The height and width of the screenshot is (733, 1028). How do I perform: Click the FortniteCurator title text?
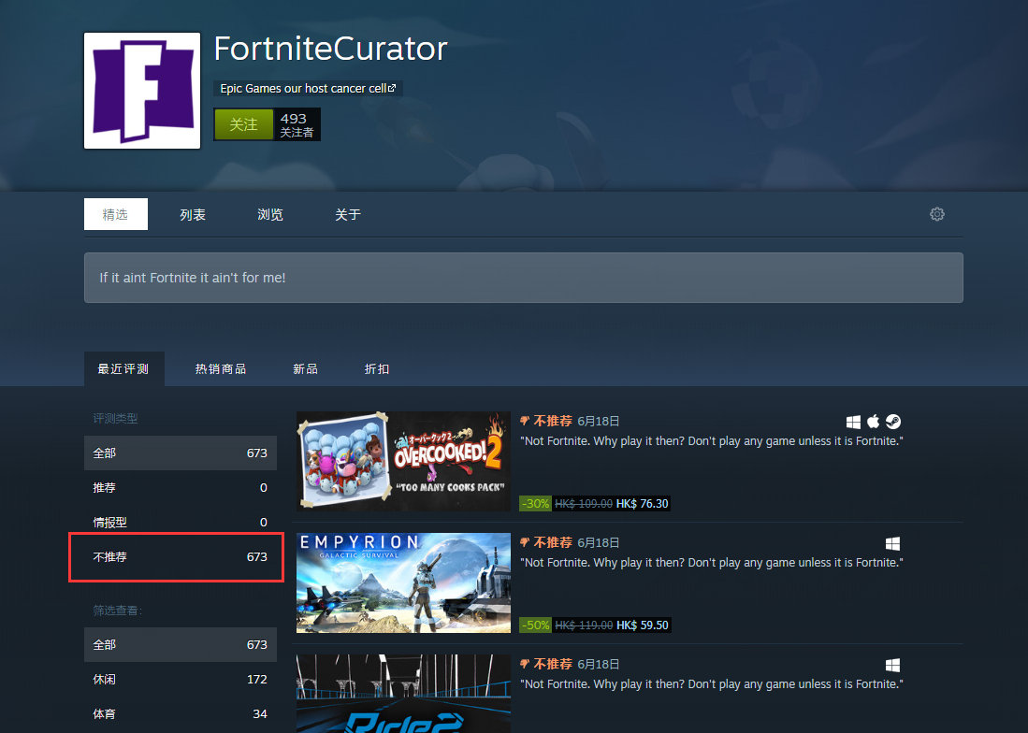tap(330, 49)
